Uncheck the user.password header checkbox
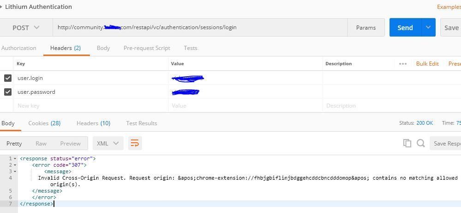Viewport: 461px width, 213px height. (x=8, y=92)
